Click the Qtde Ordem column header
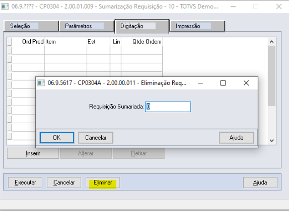The width and height of the screenshot is (290, 211). (142, 42)
